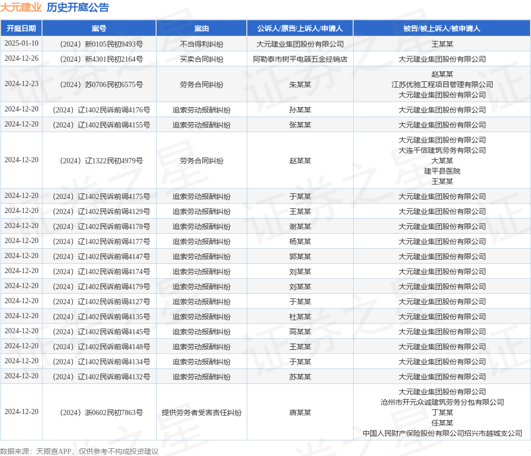531x456 pixels.
Task: Click case number (2024)新0105民初9493号
Action: click(x=101, y=45)
